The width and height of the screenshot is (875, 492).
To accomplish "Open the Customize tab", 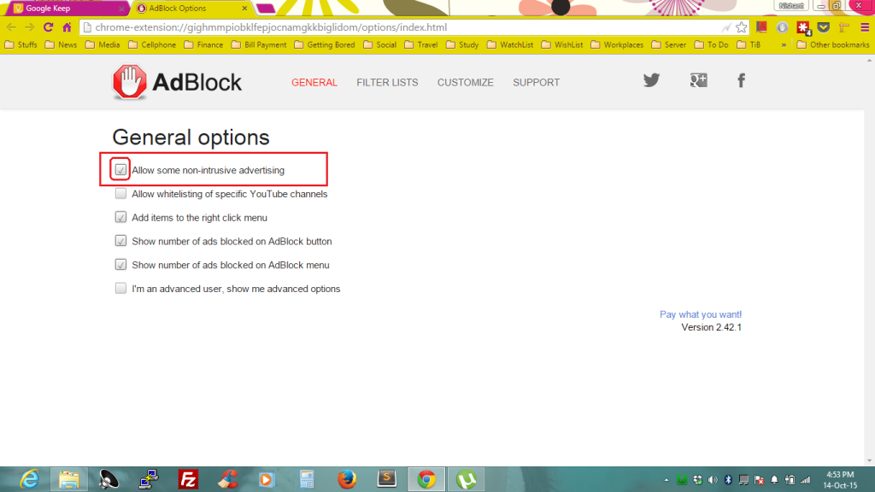I will pyautogui.click(x=465, y=83).
